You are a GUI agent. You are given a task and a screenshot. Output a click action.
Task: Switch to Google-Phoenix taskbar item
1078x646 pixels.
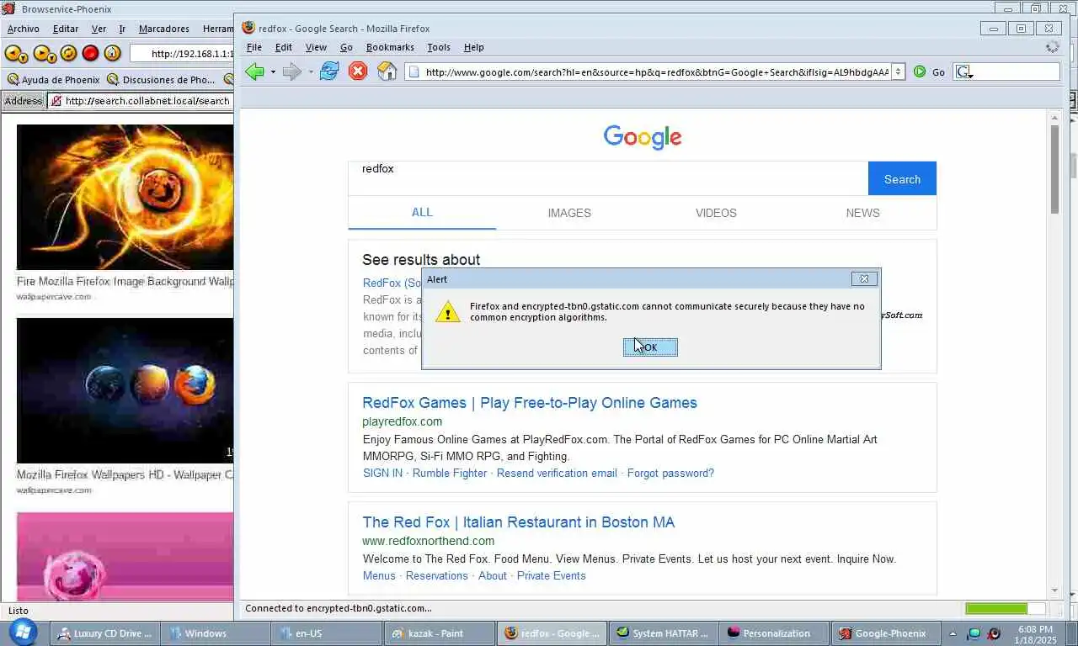[886, 633]
